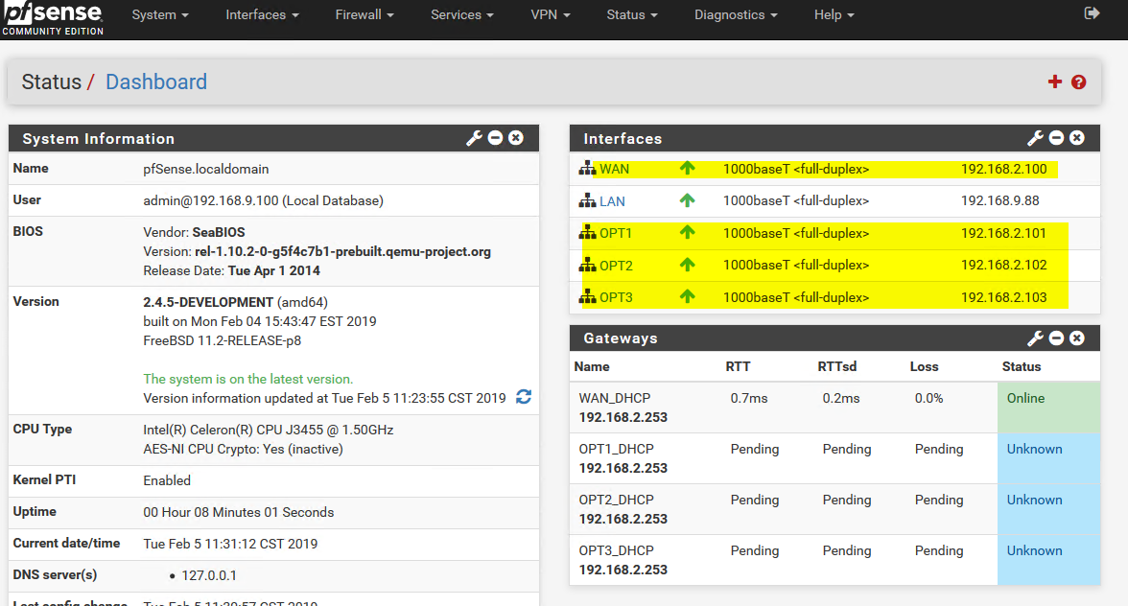Open dashboard help via red question icon
Viewport: 1128px width, 606px height.
1078,82
